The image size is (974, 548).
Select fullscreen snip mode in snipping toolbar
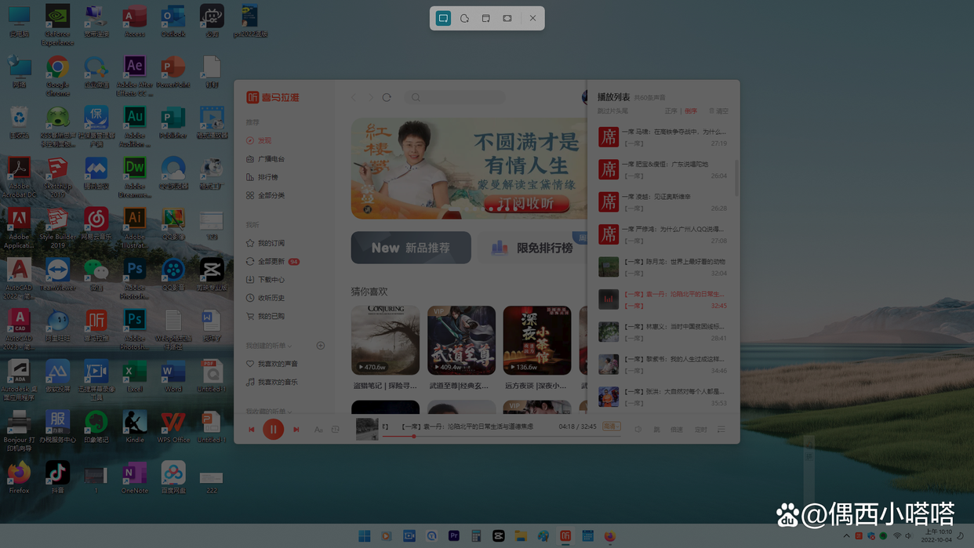507,18
